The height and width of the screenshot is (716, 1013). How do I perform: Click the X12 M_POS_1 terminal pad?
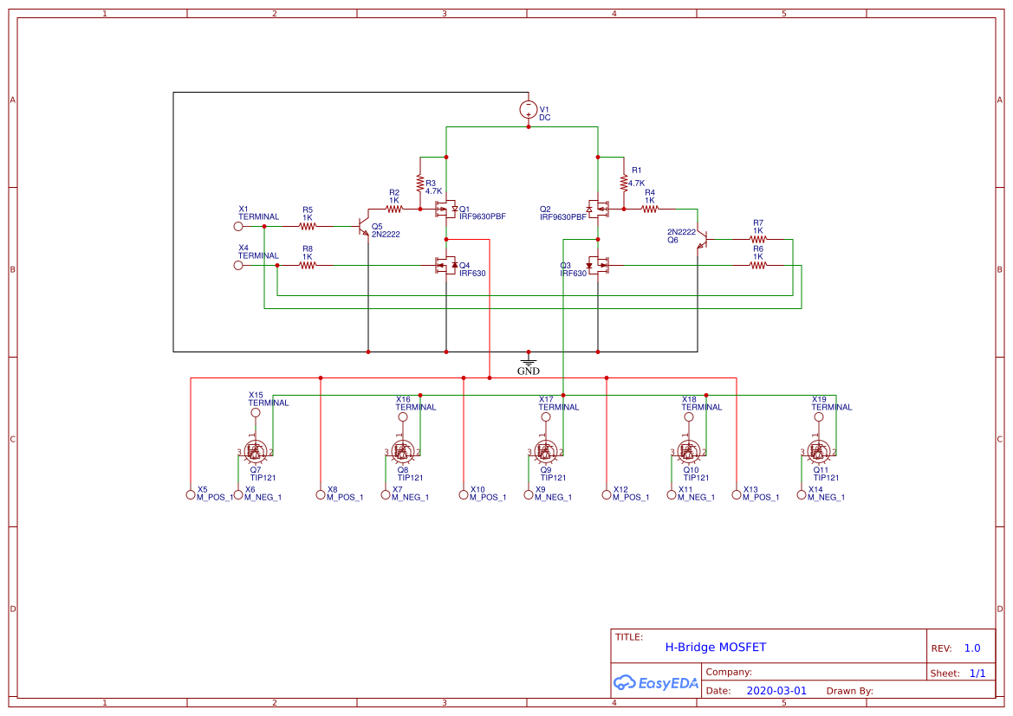point(606,494)
